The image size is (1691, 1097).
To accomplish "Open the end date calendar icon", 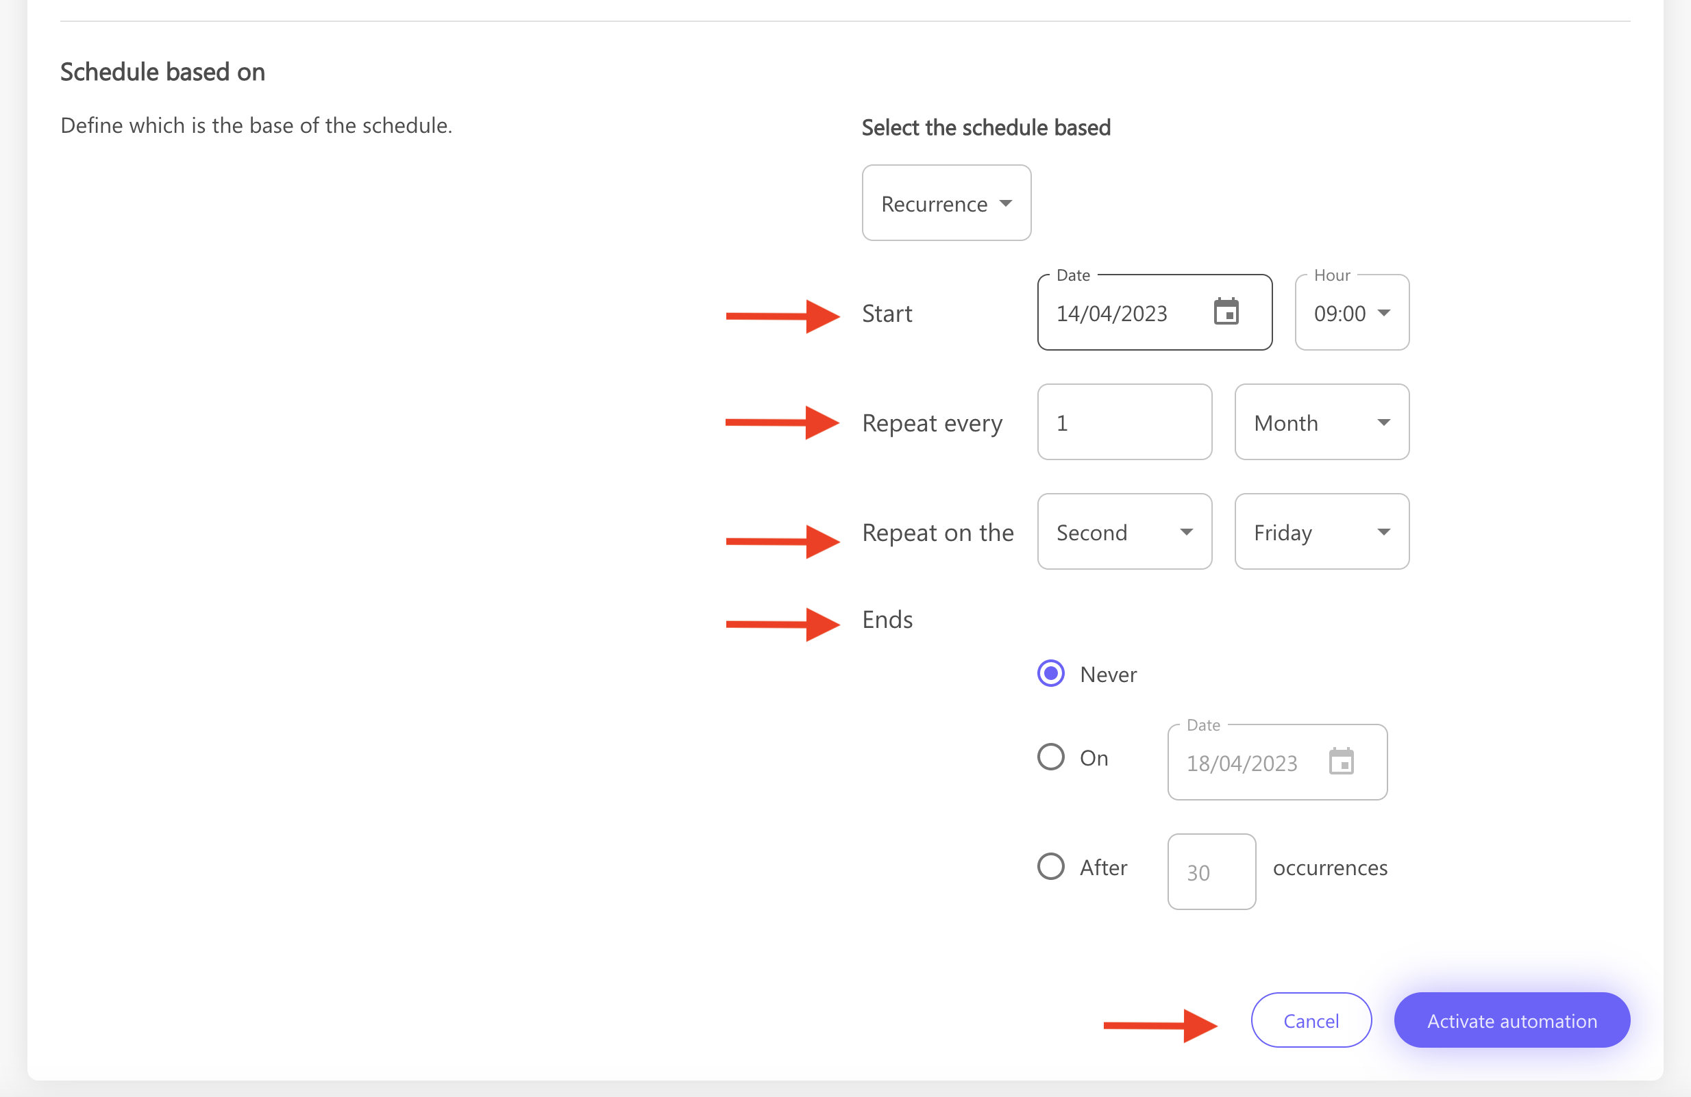I will [x=1342, y=762].
